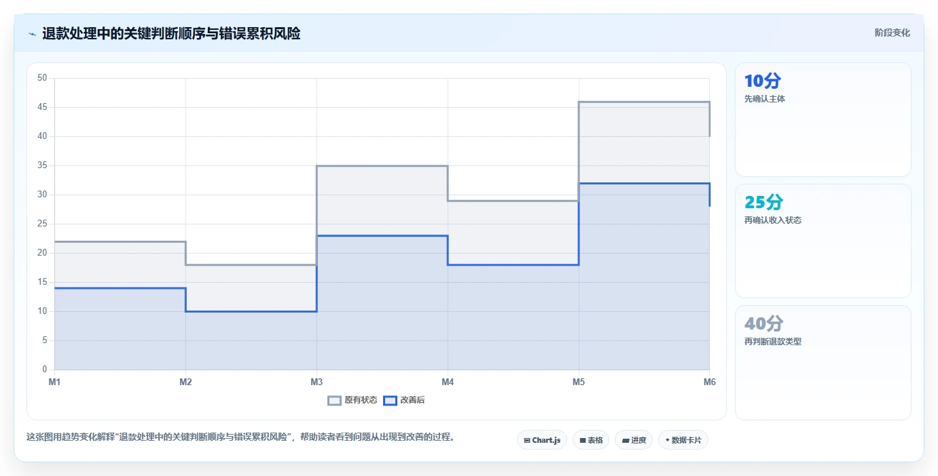Click the diamond icon in 数据卡片 chip
Screen dimensions: 938x476
[x=668, y=440]
